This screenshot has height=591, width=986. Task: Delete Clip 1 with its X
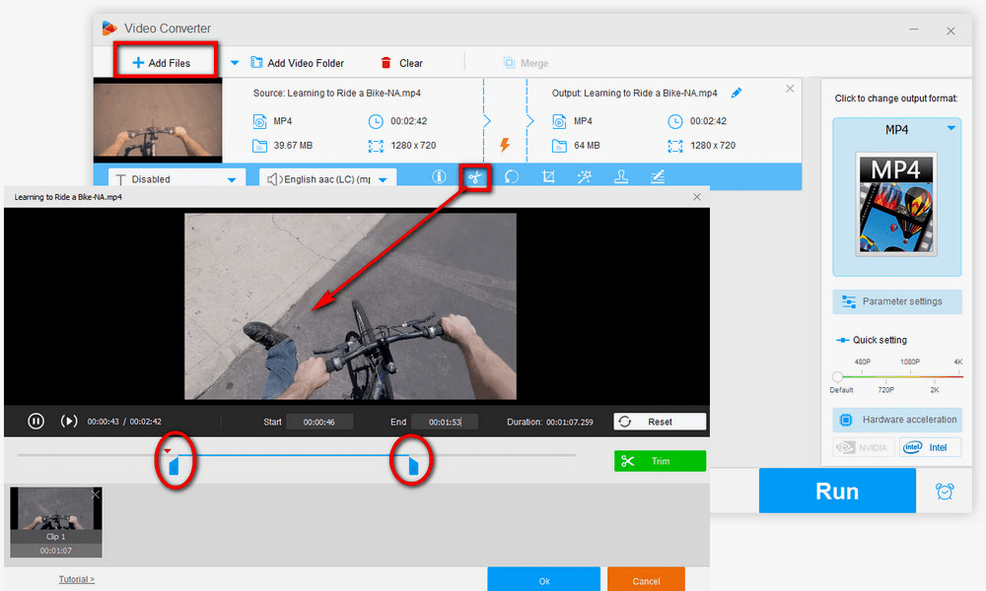(x=96, y=494)
